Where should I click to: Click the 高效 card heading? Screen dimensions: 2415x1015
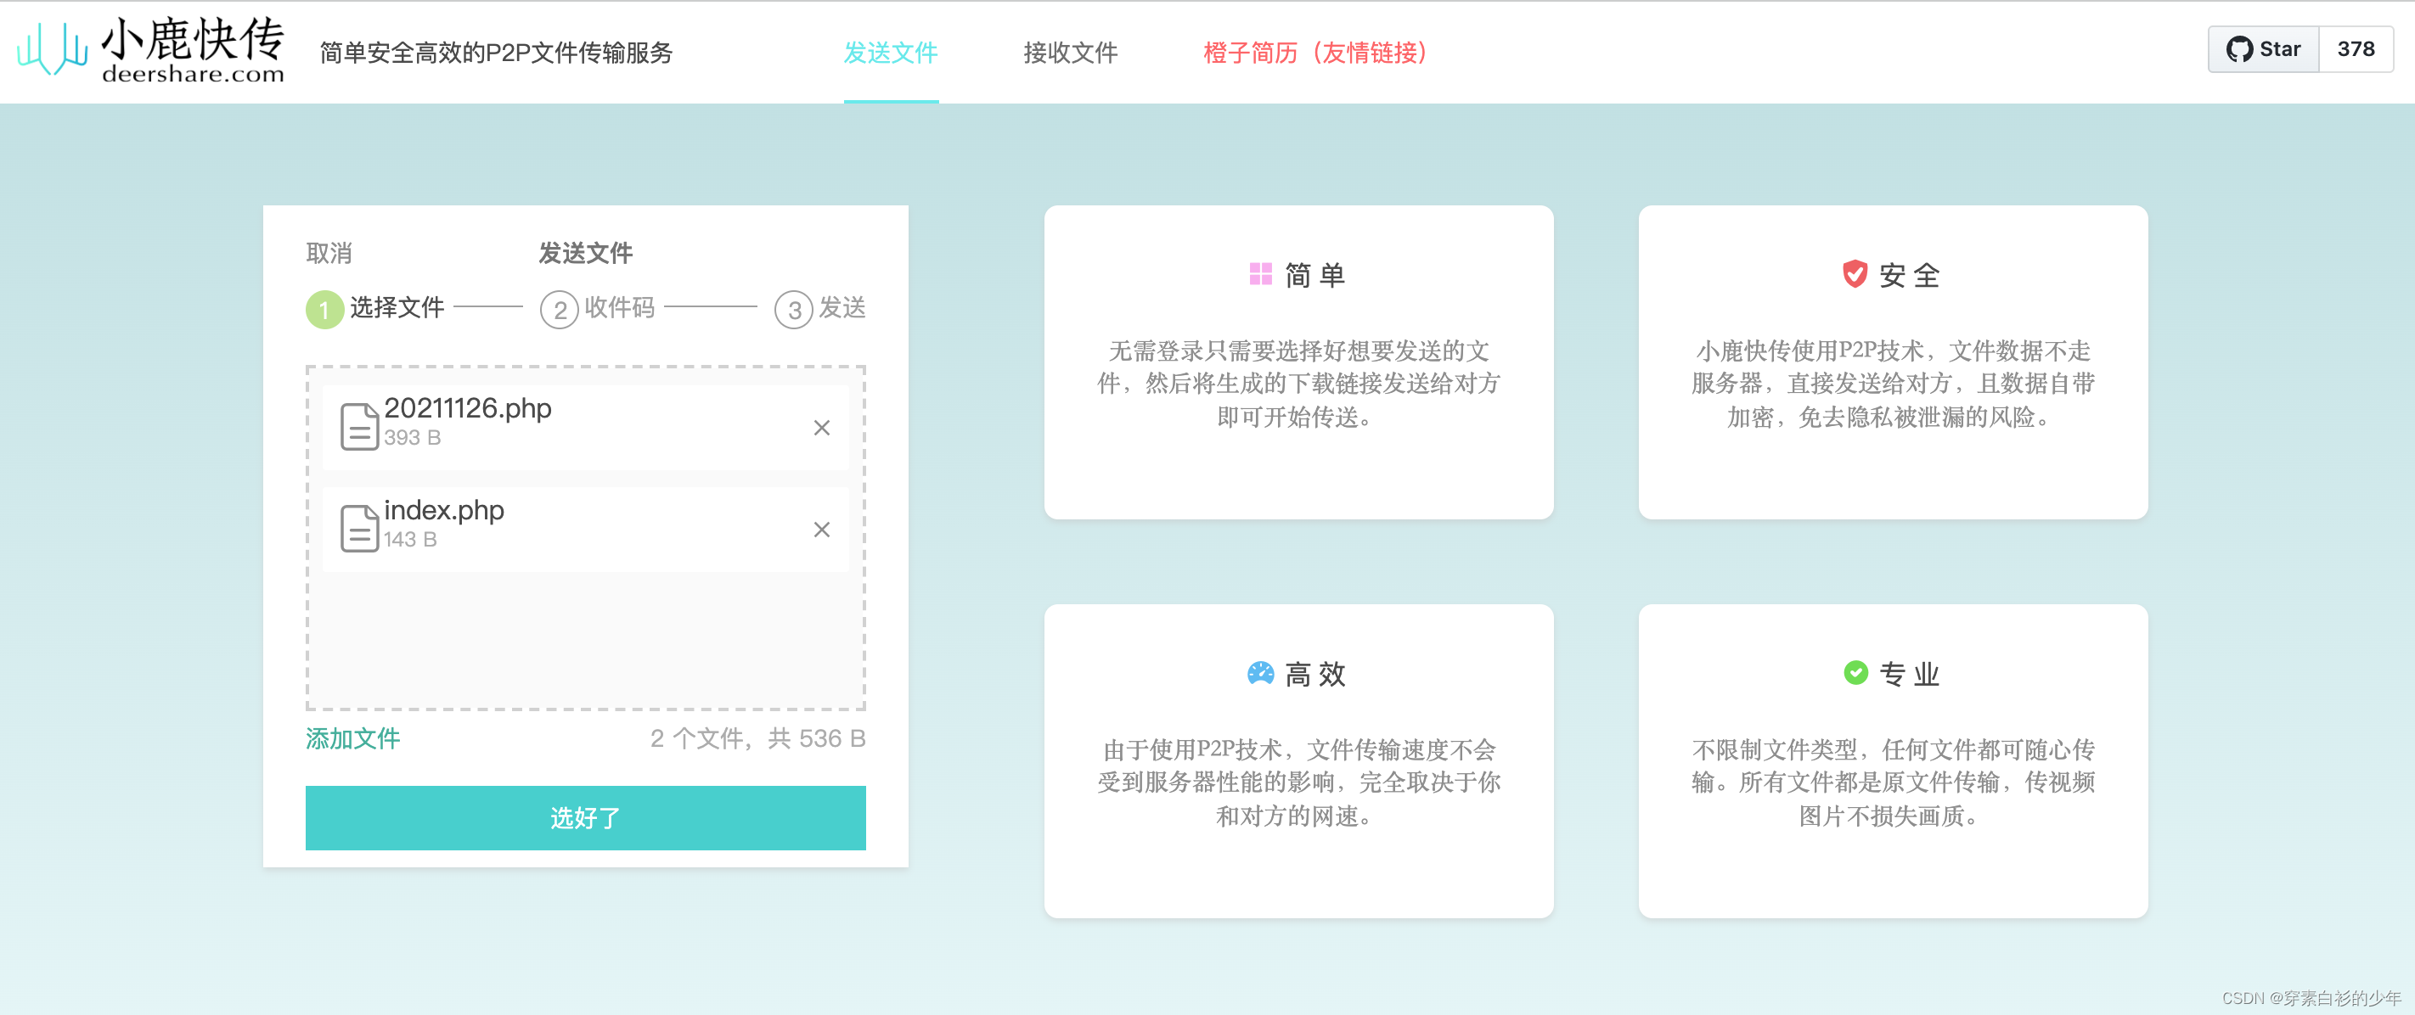[1315, 675]
